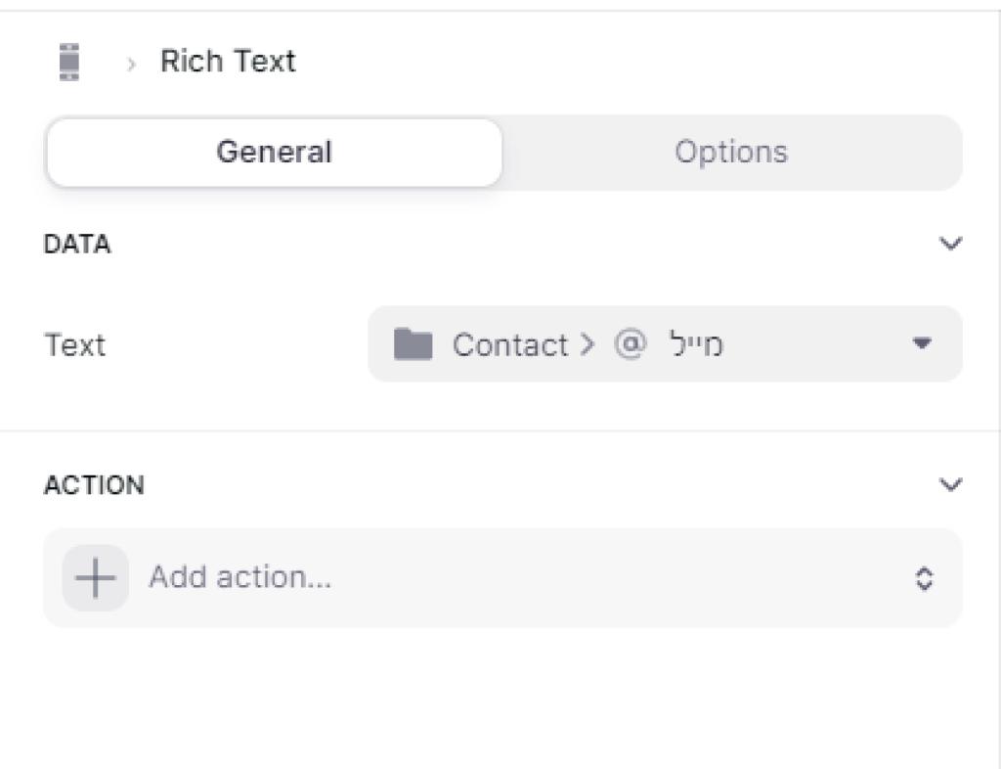1001x769 pixels.
Task: Click the DATA section heading
Action: [77, 245]
